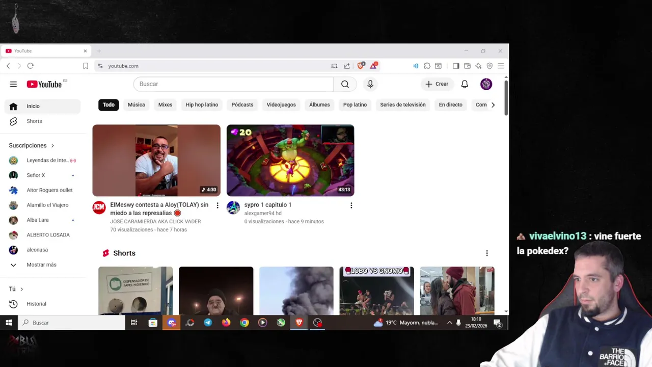Click the Crear button
Screen dimensions: 652x367
point(437,84)
